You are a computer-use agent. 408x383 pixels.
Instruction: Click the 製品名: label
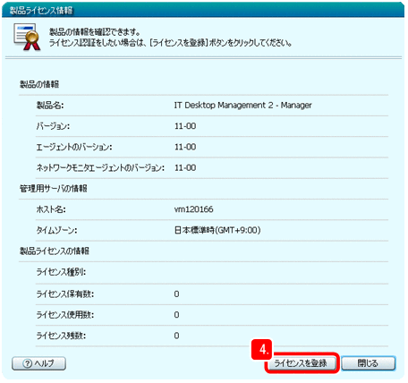coord(50,106)
